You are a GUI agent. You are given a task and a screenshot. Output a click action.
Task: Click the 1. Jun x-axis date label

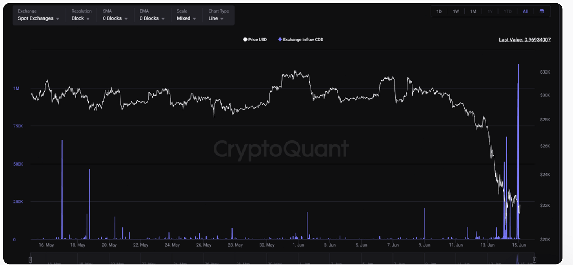pos(298,245)
